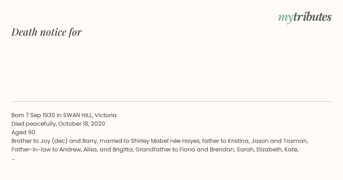Click the "Died peacefully" text

click(x=34, y=124)
